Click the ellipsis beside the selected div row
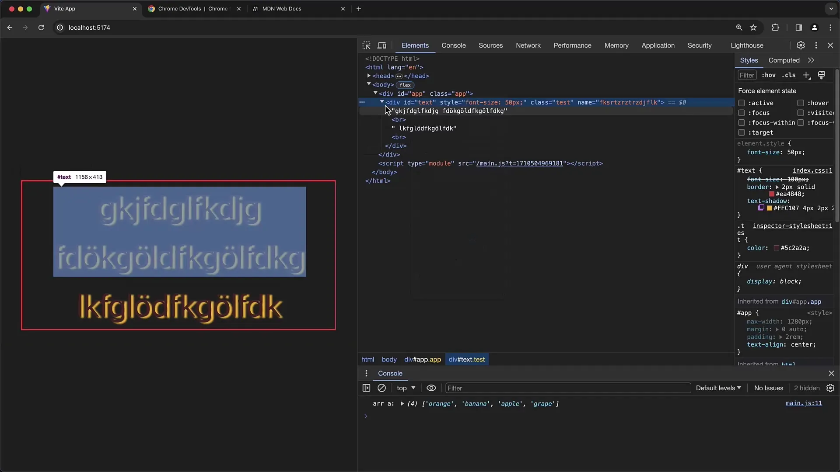The height and width of the screenshot is (472, 840). (x=362, y=102)
